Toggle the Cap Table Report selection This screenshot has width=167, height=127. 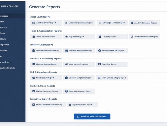coord(79,37)
